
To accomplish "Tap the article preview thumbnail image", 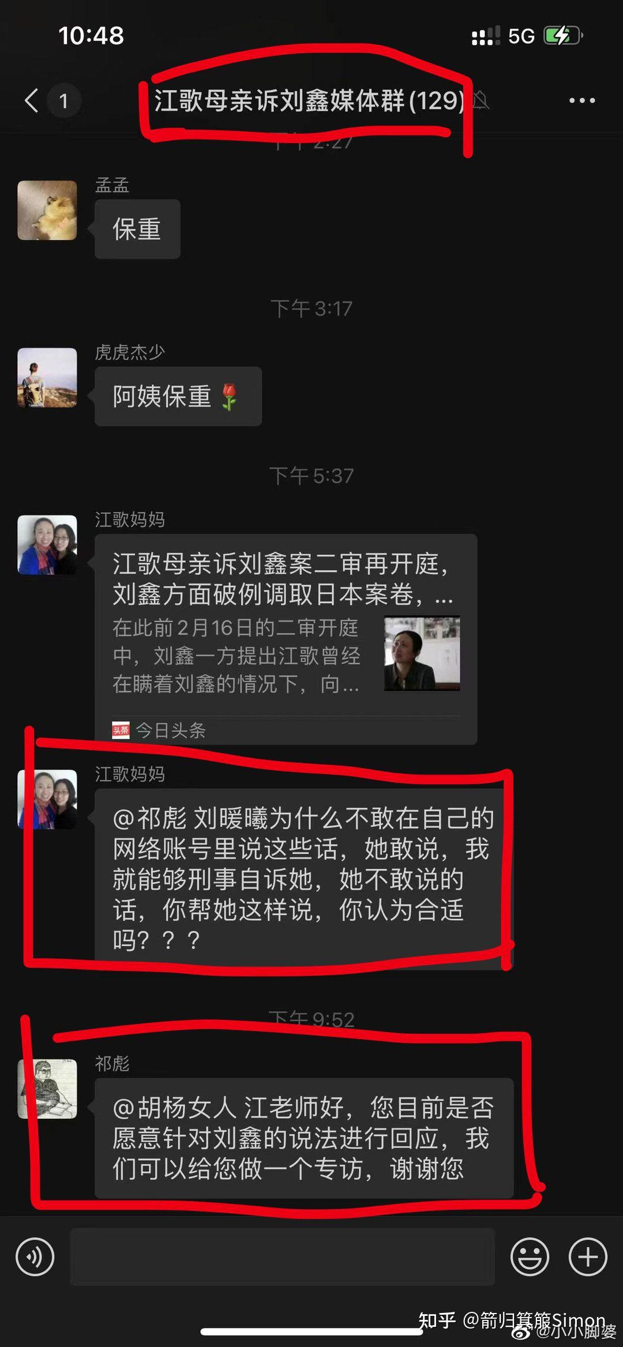I will [422, 653].
